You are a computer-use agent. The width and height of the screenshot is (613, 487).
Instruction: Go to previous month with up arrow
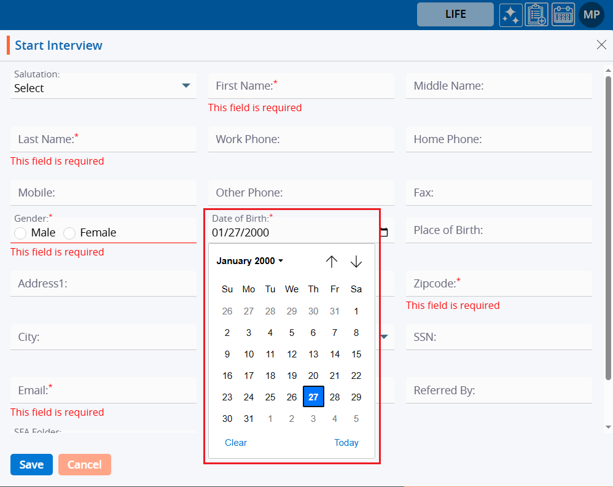332,262
